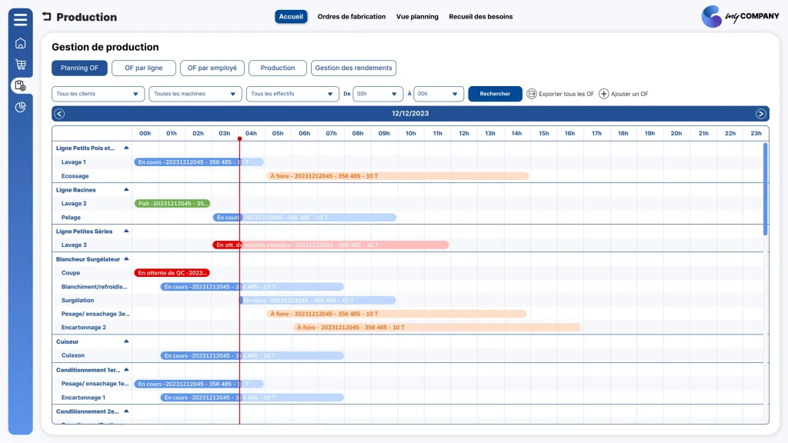Click the red current-time marker
The image size is (788, 443).
(x=240, y=138)
